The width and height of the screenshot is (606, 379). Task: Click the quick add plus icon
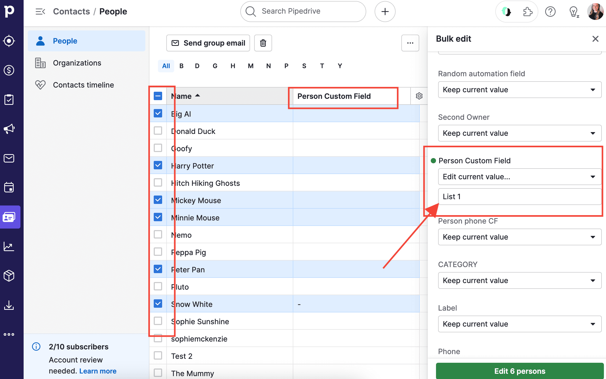(385, 12)
